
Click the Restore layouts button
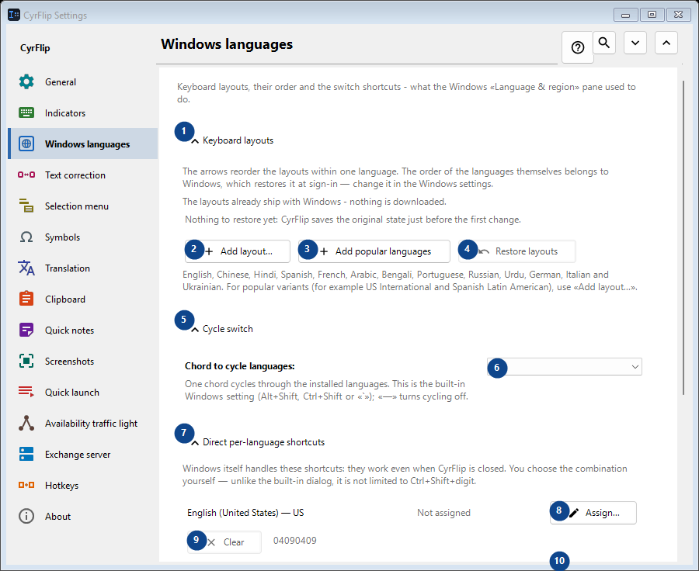(517, 251)
